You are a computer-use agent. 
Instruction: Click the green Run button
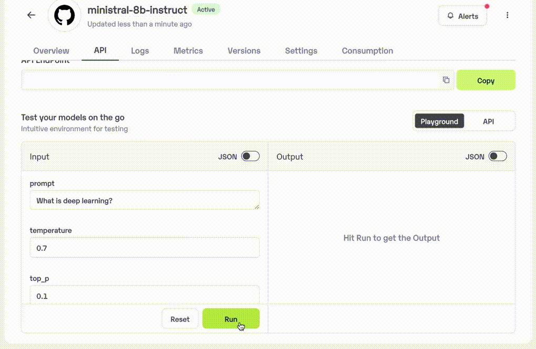[231, 319]
